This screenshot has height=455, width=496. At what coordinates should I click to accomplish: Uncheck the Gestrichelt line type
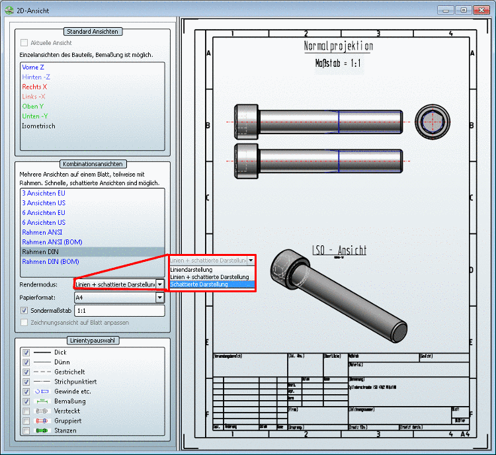click(x=26, y=372)
